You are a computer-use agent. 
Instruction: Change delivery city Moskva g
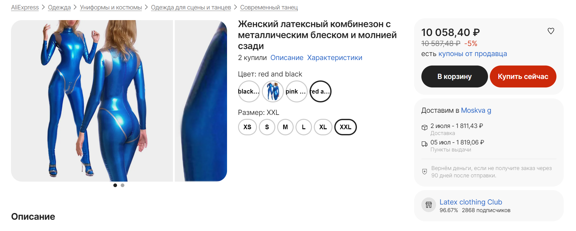point(476,110)
